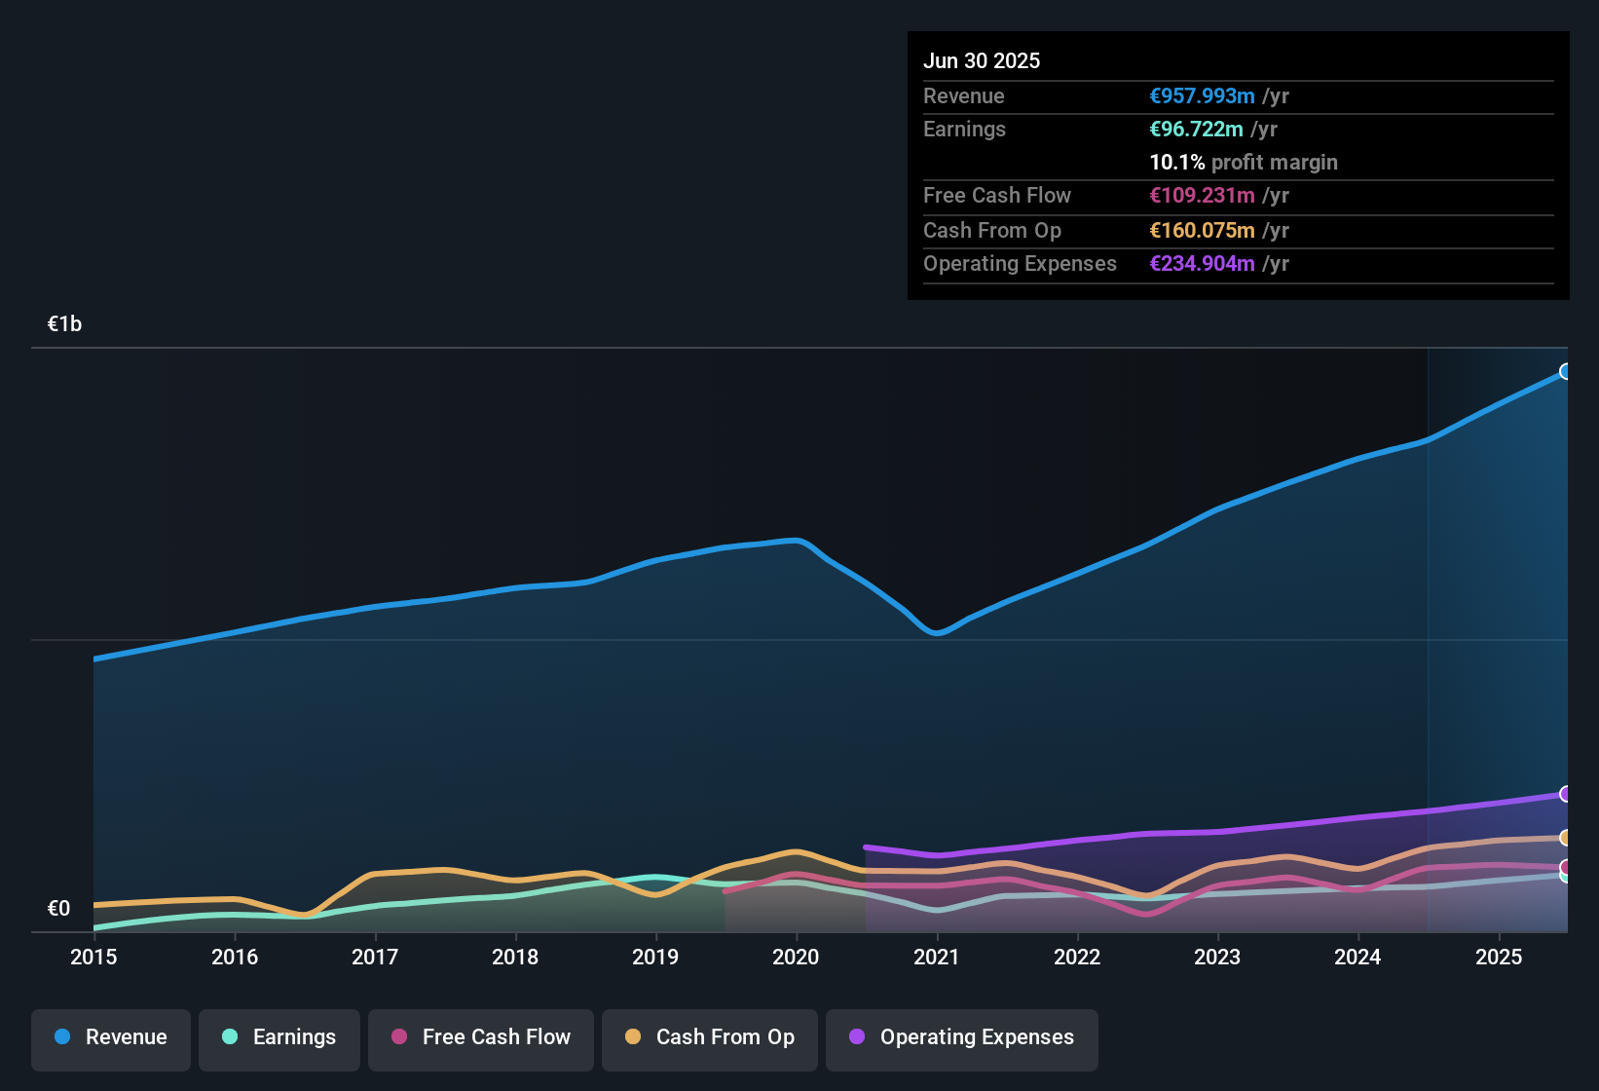Toggle the Free Cash Flow legend series
The image size is (1599, 1091).
pyautogui.click(x=481, y=1039)
